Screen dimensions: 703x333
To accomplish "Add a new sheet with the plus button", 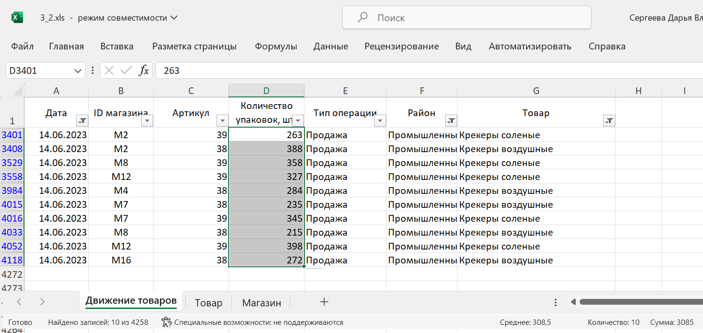I will (324, 302).
